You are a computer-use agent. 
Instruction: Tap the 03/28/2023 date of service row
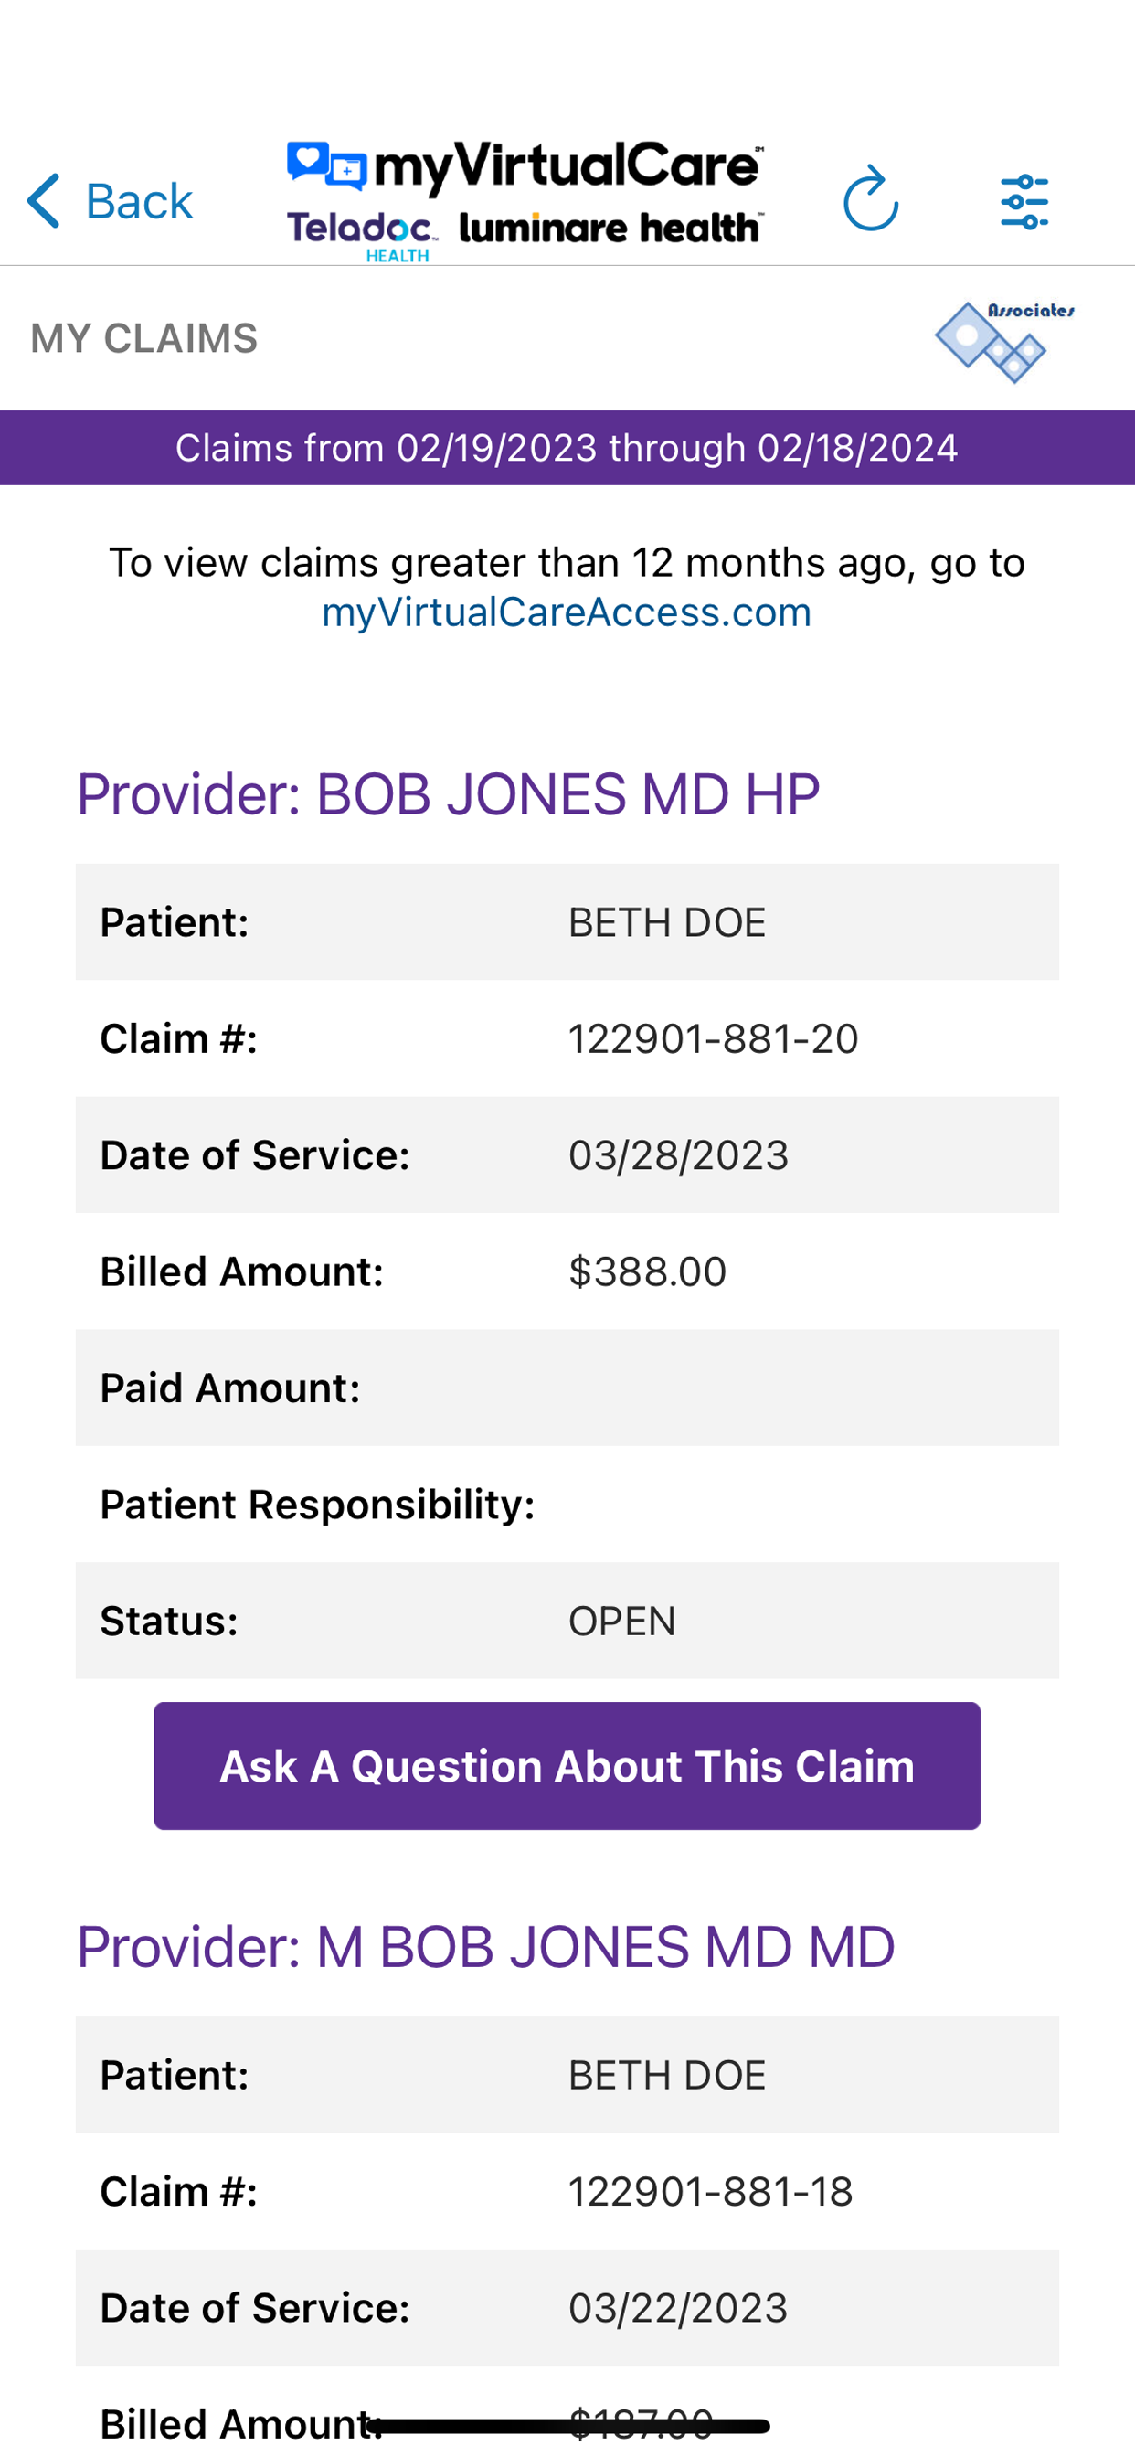(x=567, y=1155)
